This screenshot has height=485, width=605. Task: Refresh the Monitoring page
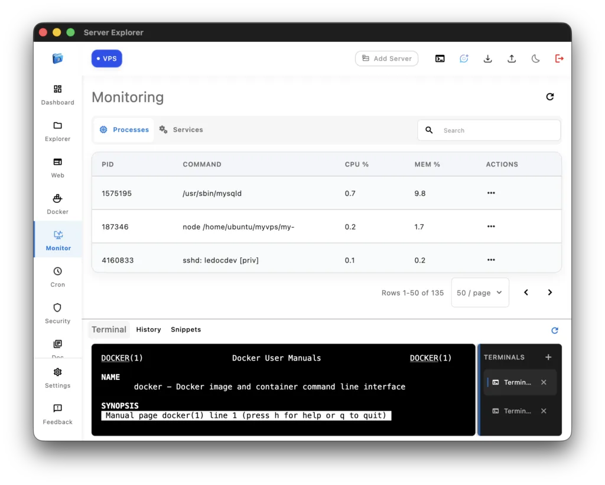click(550, 97)
